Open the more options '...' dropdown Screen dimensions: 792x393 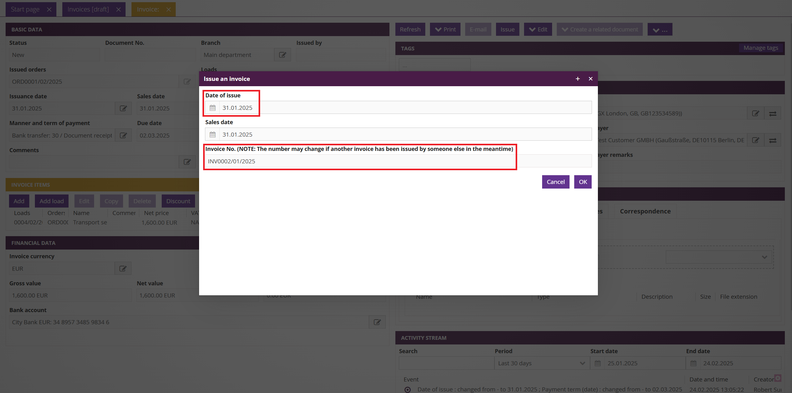(x=660, y=30)
